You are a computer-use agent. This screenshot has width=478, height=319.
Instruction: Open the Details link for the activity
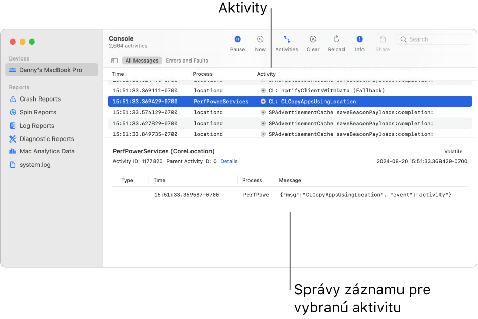[228, 162]
